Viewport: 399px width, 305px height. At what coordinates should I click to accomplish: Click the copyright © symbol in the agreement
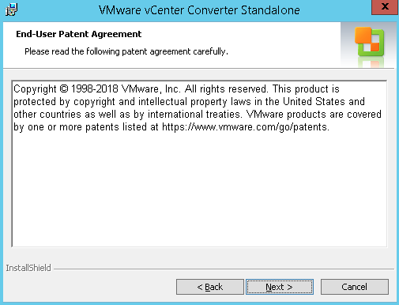(x=64, y=88)
